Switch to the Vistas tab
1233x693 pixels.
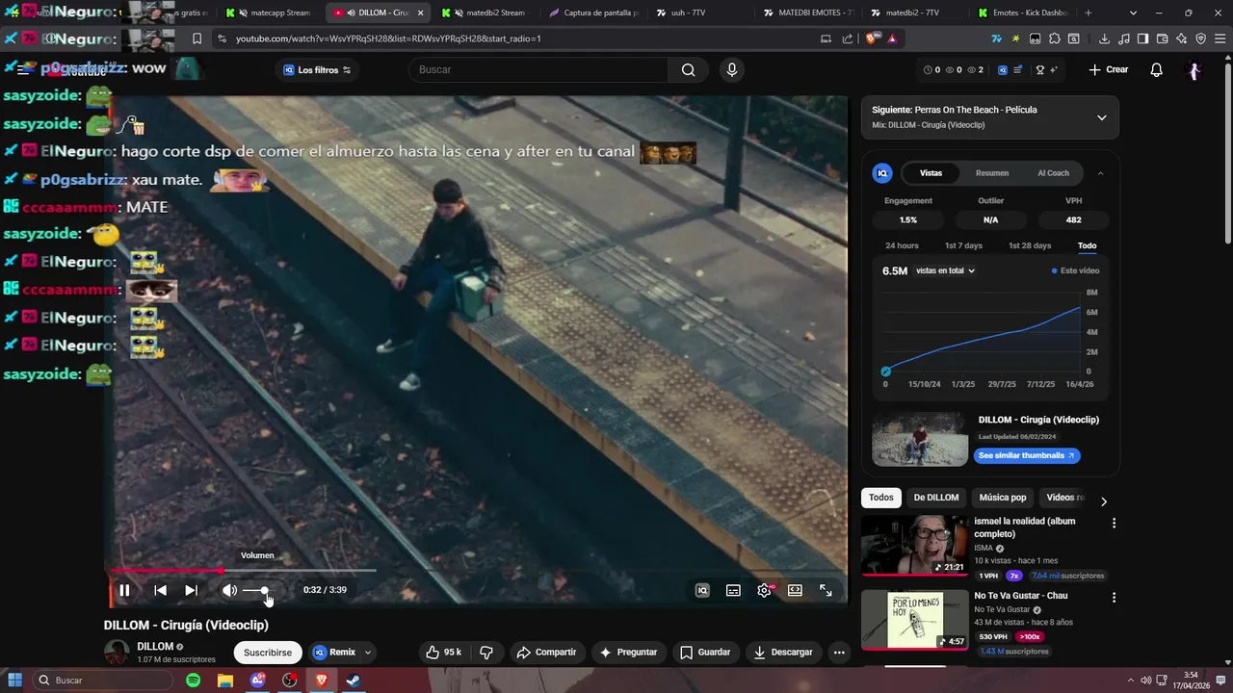tap(931, 173)
